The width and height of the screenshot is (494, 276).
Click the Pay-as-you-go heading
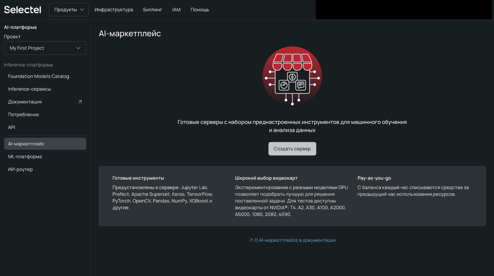pos(374,178)
